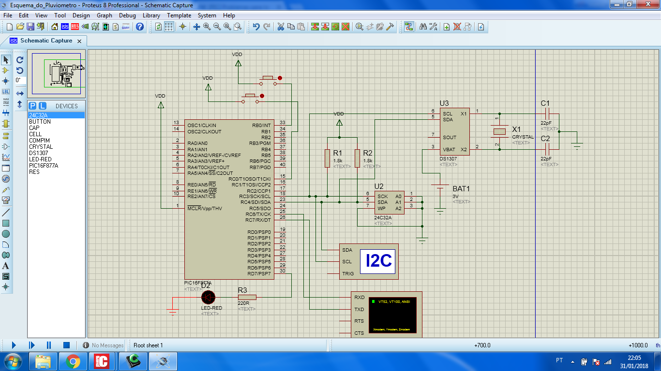Flip vertically with Y-mirror icon
The height and width of the screenshot is (371, 661).
(20, 104)
